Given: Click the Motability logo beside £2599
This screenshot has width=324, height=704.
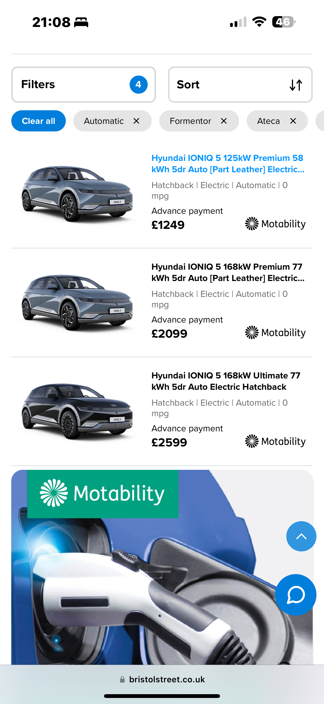Looking at the screenshot, I should (x=275, y=441).
